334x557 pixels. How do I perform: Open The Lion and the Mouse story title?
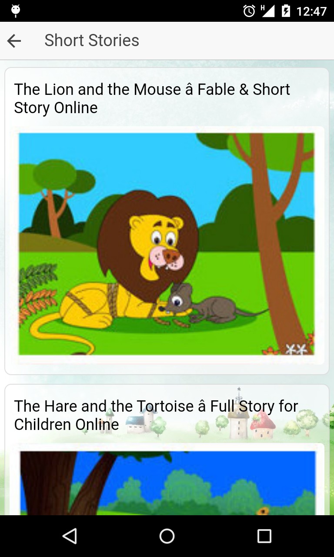click(152, 98)
